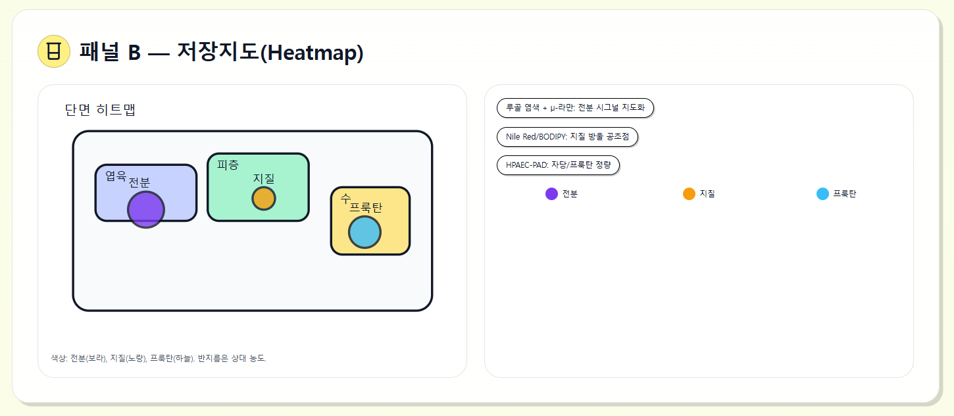954x416 pixels.
Task: Click the 전분 legend text
Action: tap(570, 194)
